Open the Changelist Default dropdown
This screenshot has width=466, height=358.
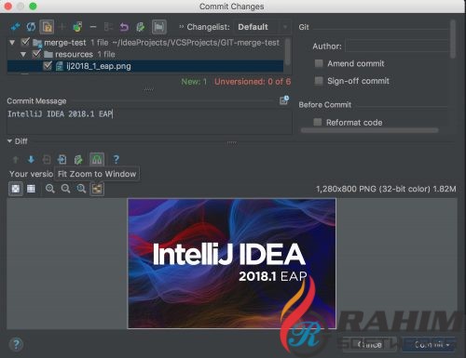pyautogui.click(x=263, y=27)
